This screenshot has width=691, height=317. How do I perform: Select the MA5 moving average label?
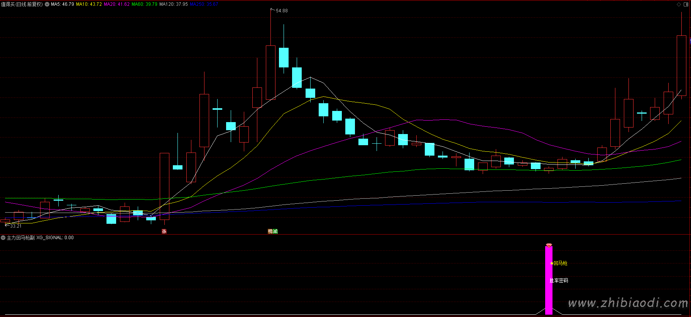click(62, 4)
